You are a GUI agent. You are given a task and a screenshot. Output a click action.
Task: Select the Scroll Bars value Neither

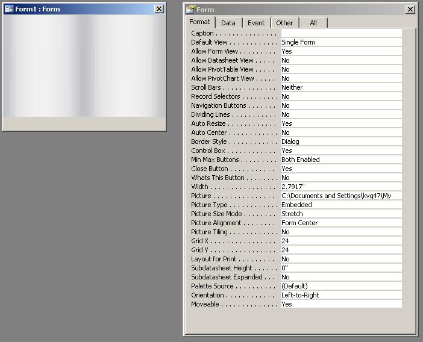coord(341,87)
